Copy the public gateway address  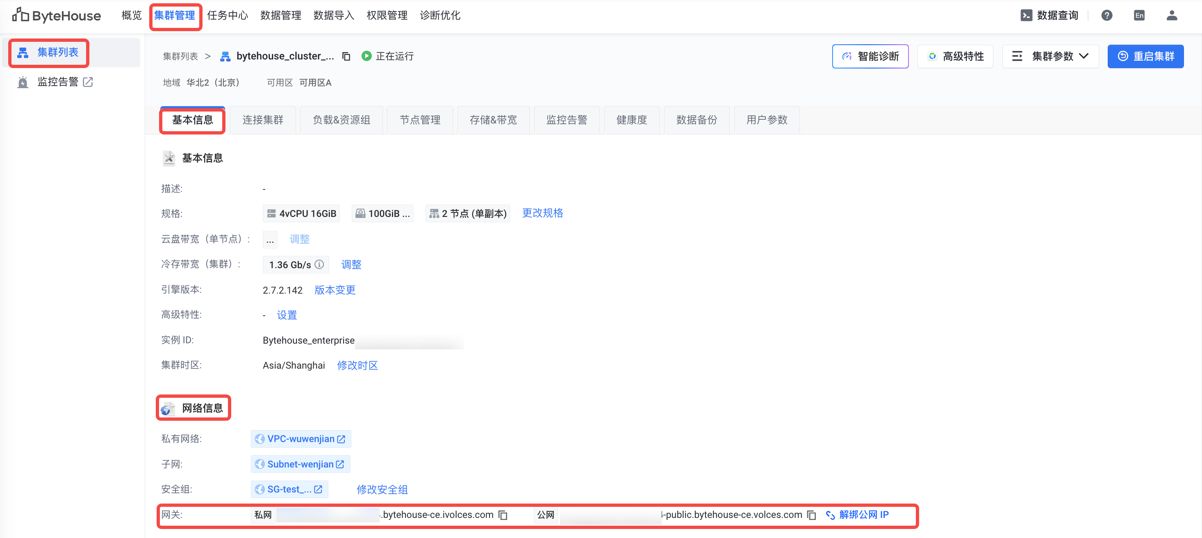point(811,515)
